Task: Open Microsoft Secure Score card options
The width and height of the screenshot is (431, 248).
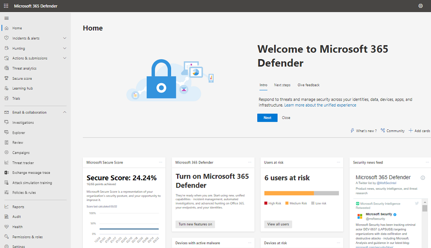Action: pyautogui.click(x=161, y=163)
